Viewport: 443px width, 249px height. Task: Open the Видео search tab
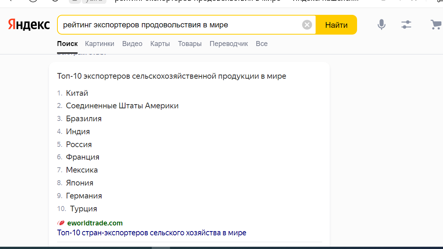tap(132, 44)
